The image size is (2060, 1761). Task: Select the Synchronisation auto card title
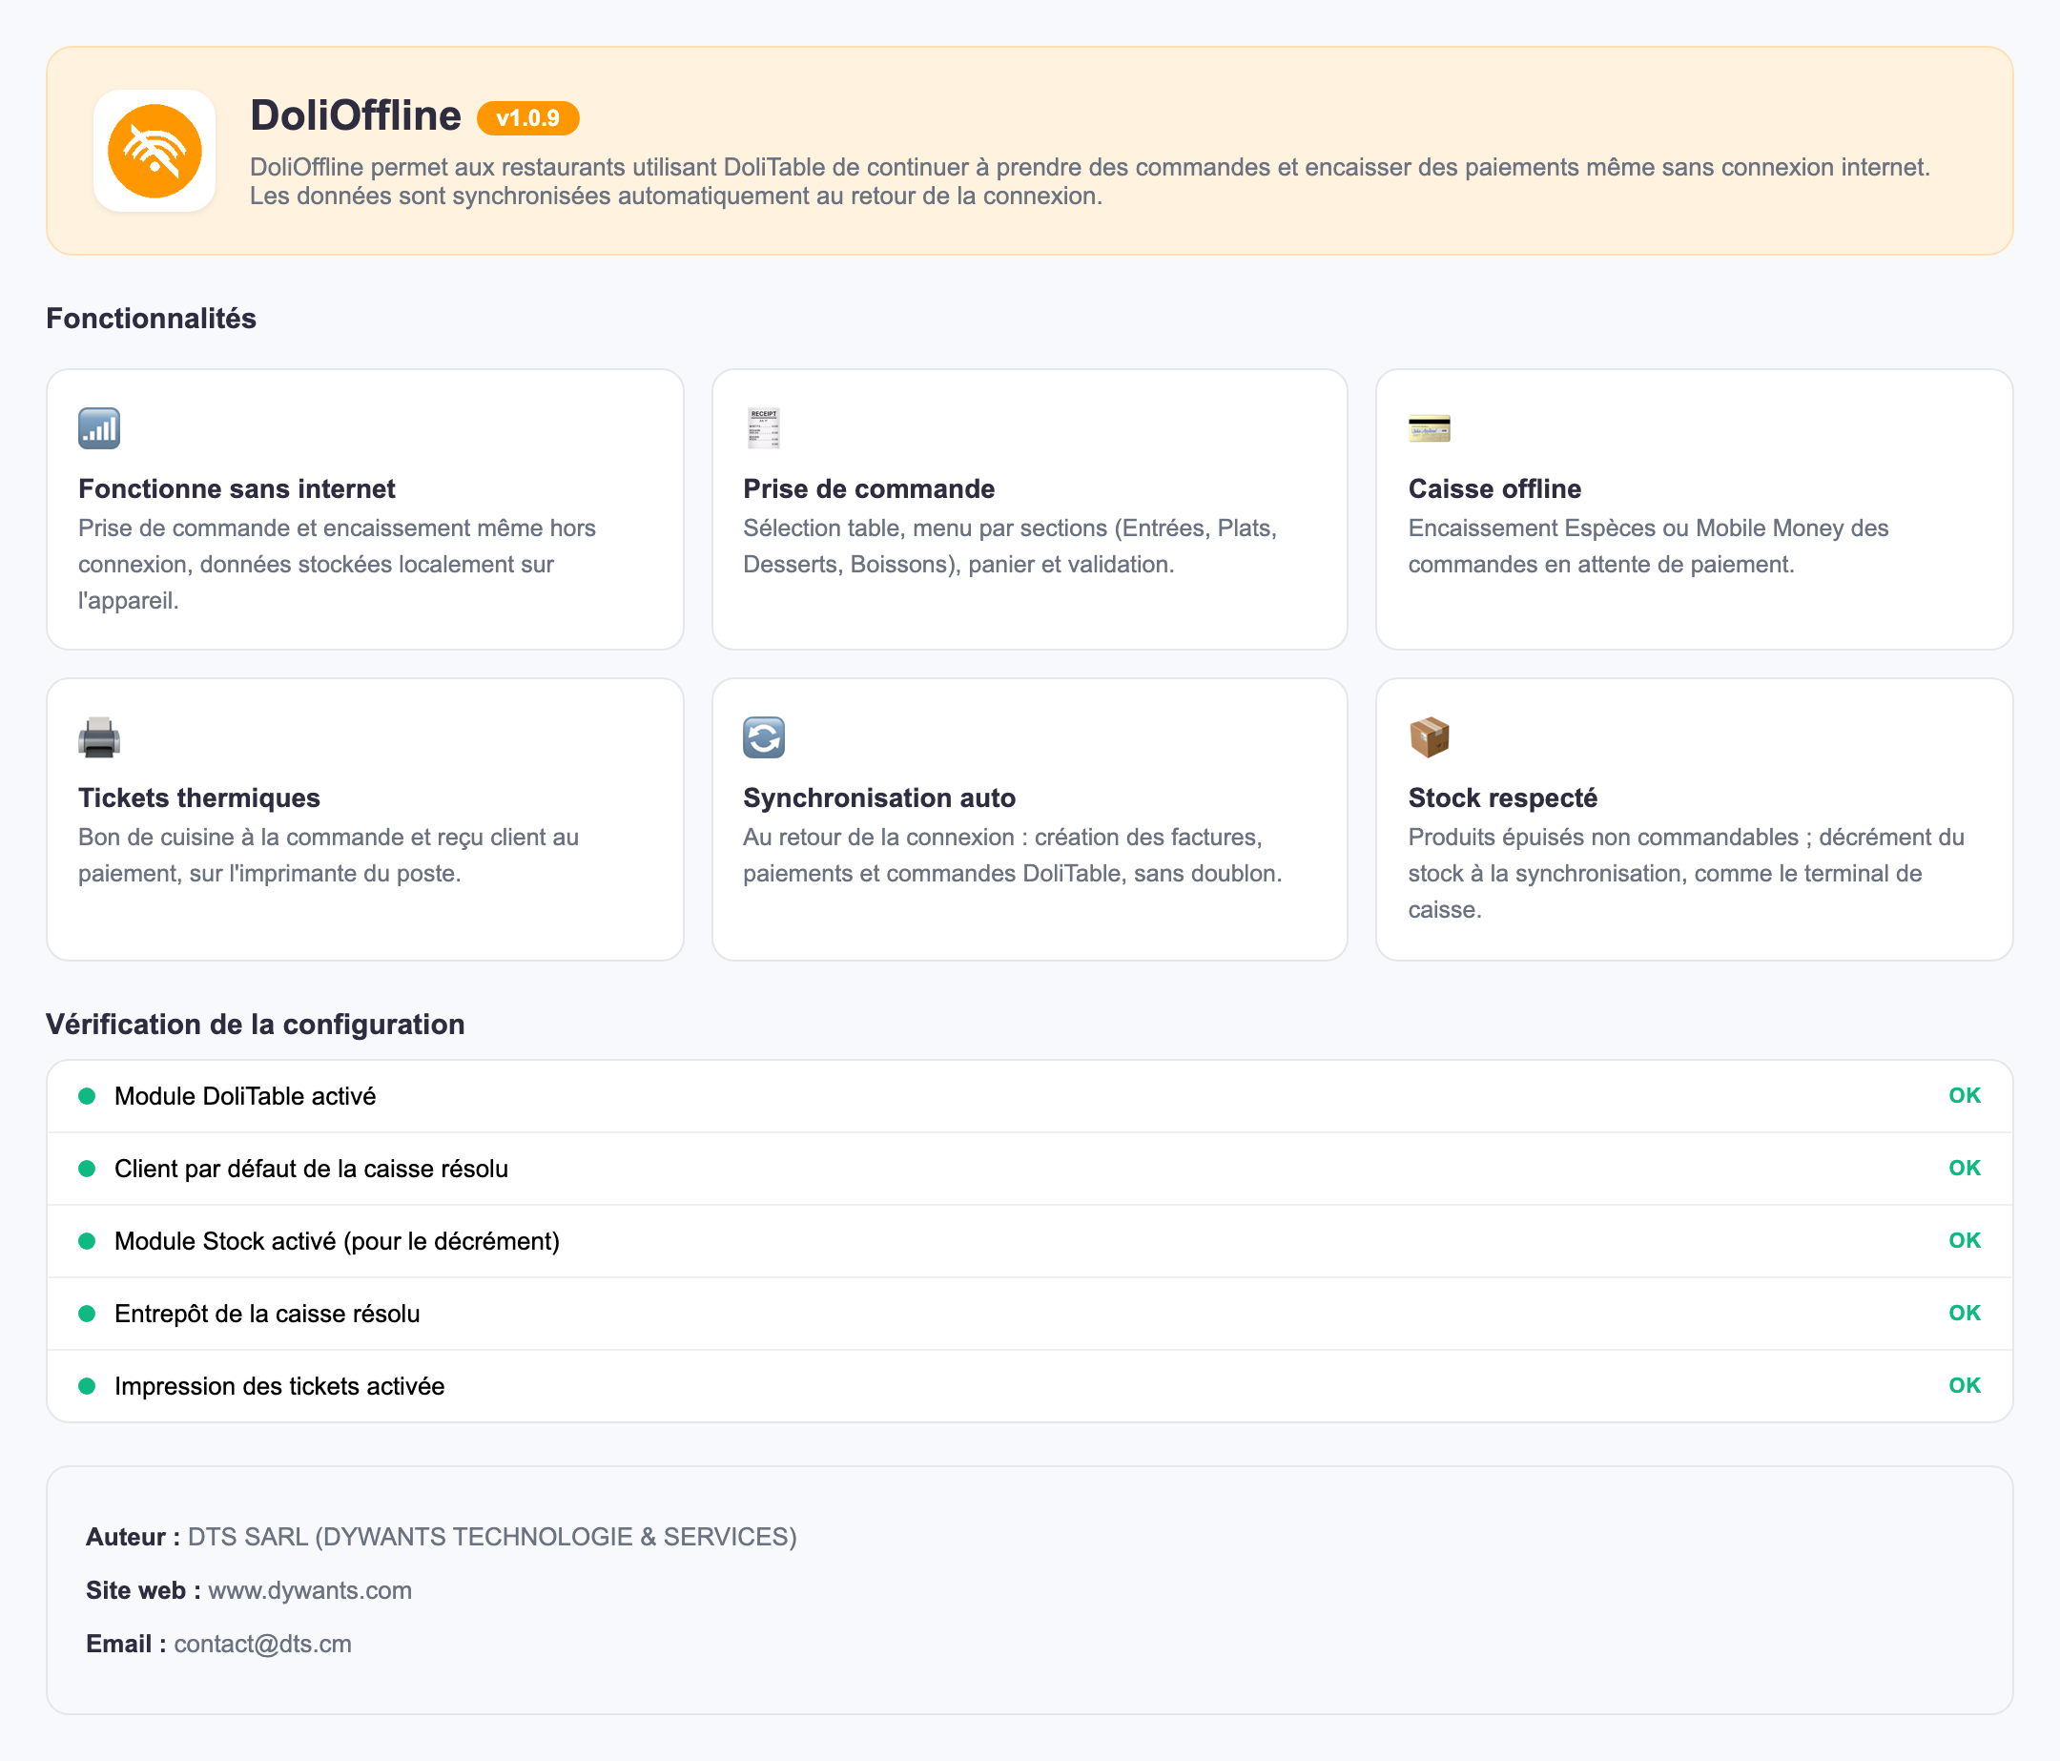[879, 798]
